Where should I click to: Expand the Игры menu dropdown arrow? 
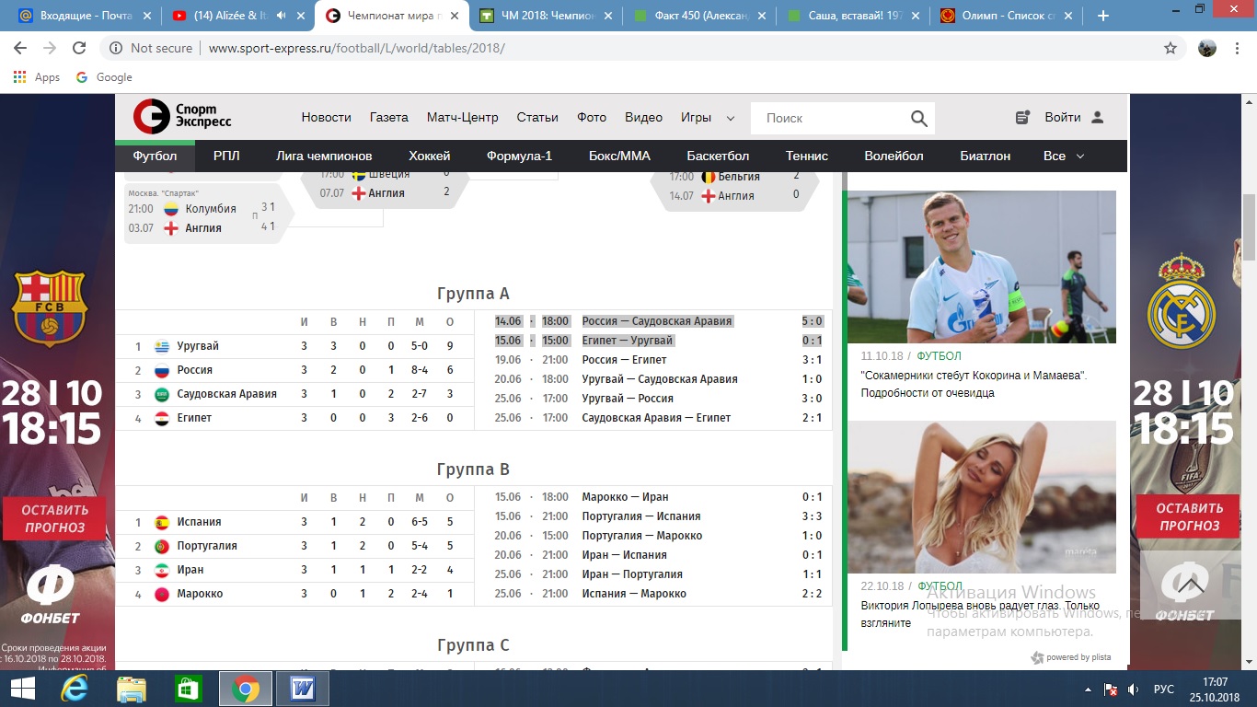(x=731, y=118)
